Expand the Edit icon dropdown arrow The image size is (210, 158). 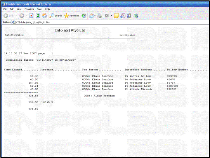coord(111,16)
